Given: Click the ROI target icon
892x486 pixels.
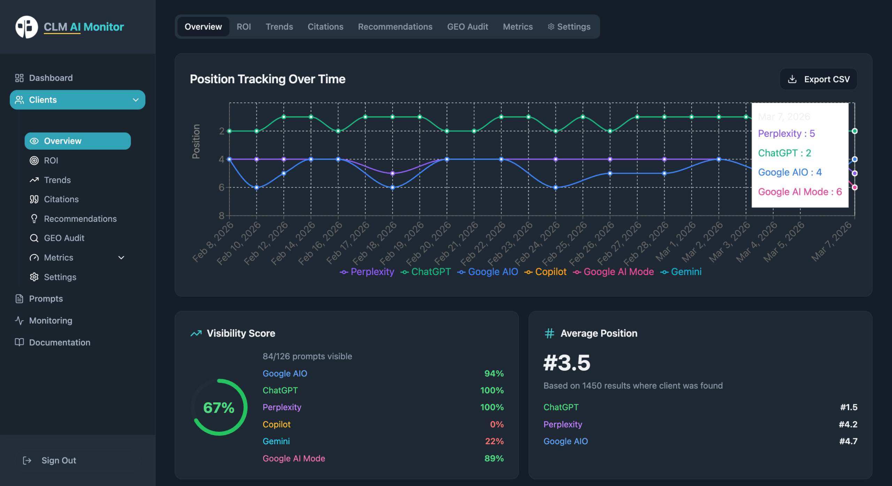Looking at the screenshot, I should point(34,160).
